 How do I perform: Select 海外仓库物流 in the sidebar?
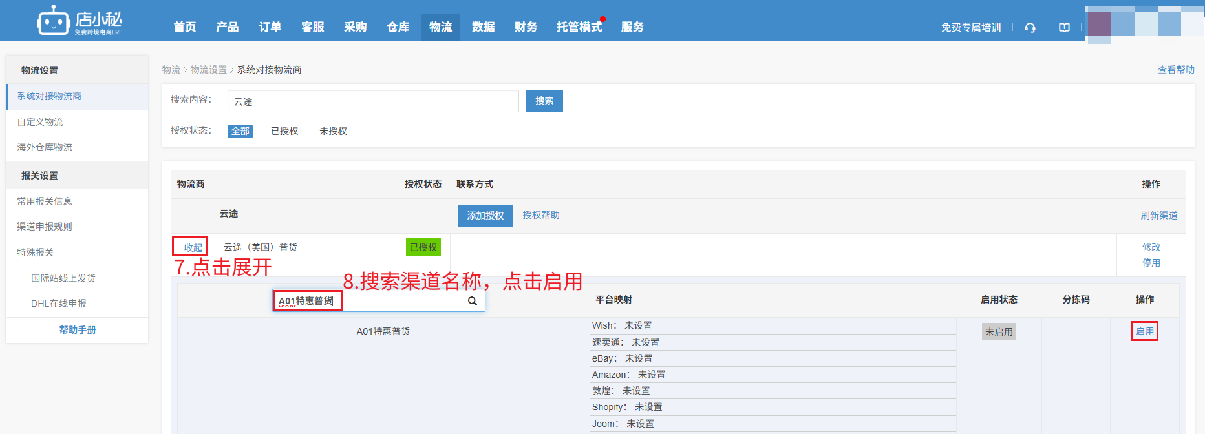point(45,147)
